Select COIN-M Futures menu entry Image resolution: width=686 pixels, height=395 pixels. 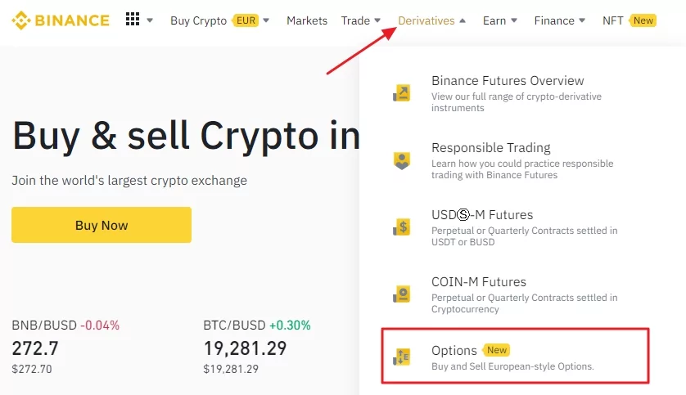coord(479,282)
